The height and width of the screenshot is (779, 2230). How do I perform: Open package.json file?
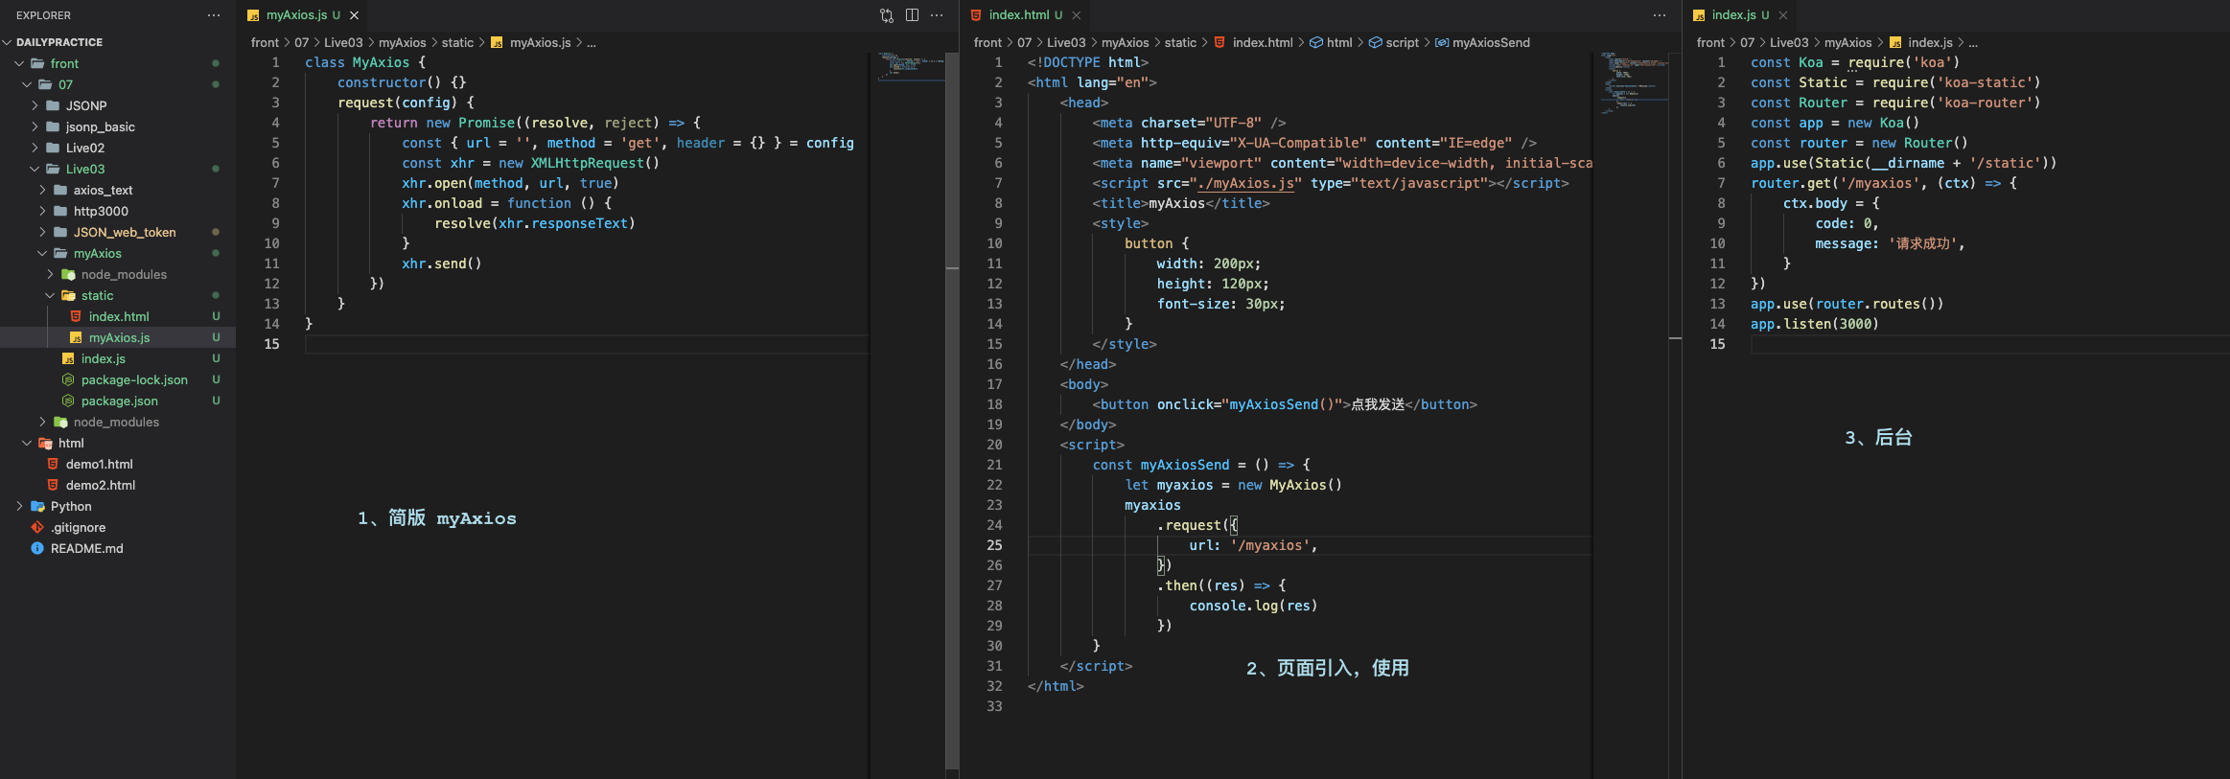[118, 401]
